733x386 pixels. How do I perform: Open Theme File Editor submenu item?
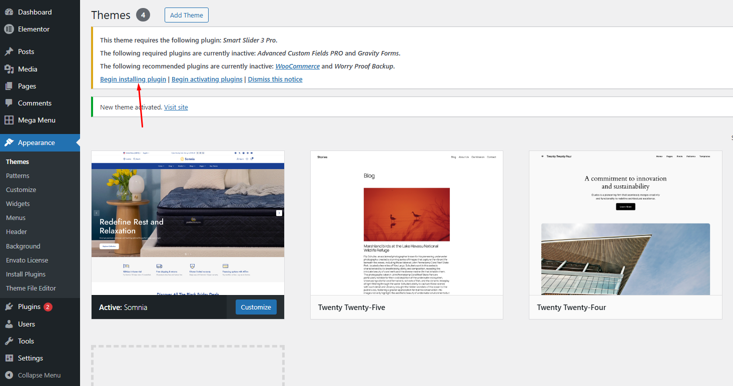(x=31, y=288)
